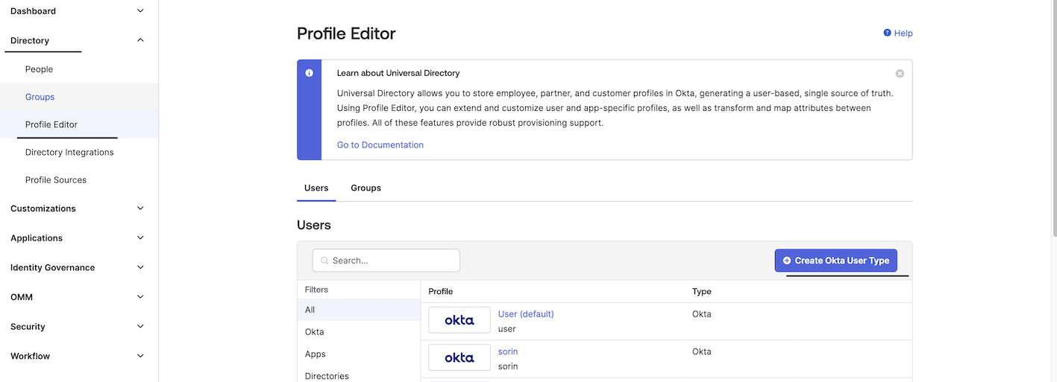Switch to the Users tab
The image size is (1057, 382).
316,188
